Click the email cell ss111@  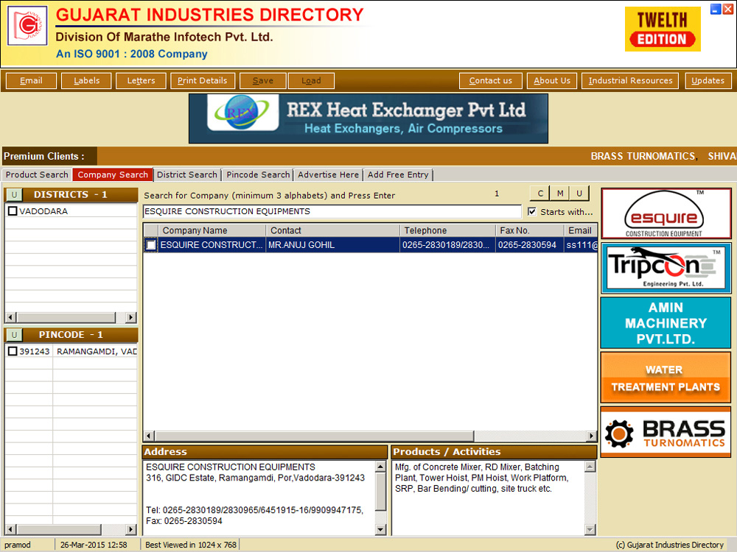[581, 245]
